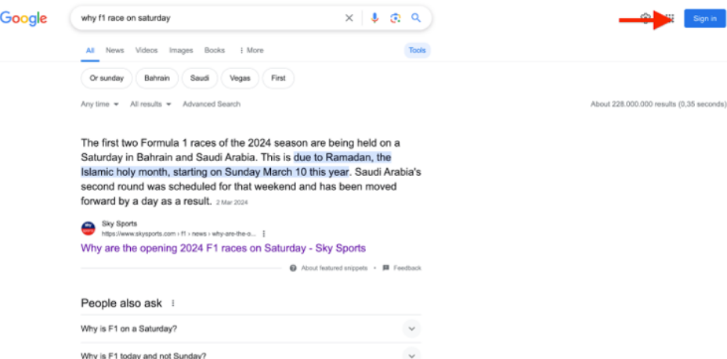
Task: Open About featured snippets link
Action: tap(335, 267)
